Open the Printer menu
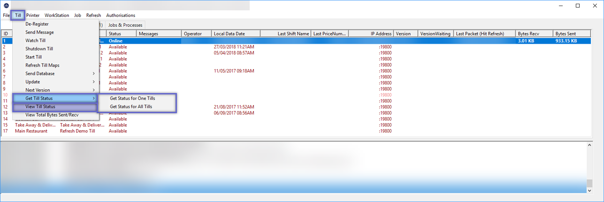This screenshot has width=604, height=202. tap(33, 16)
